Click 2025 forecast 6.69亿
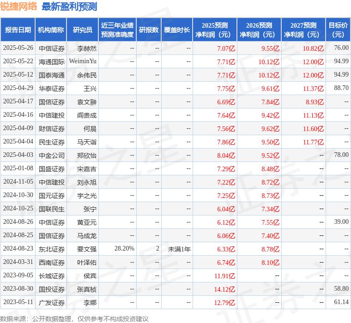Image resolution: width=351 pixels, height=323 pixels. tap(226, 102)
